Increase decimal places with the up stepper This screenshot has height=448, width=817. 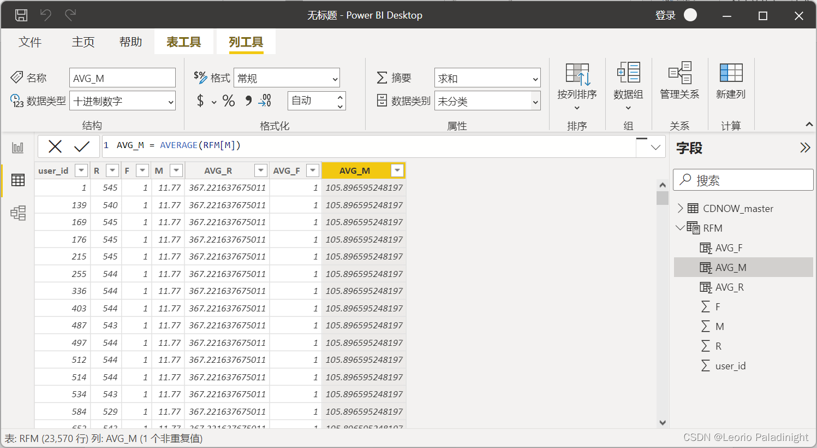coord(340,97)
